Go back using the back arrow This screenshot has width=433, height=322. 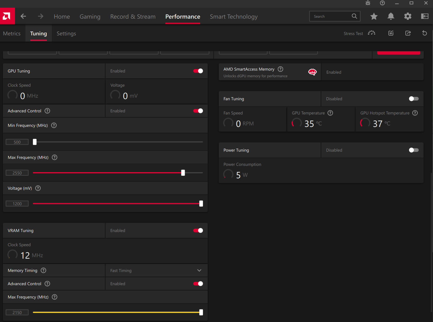click(x=23, y=16)
